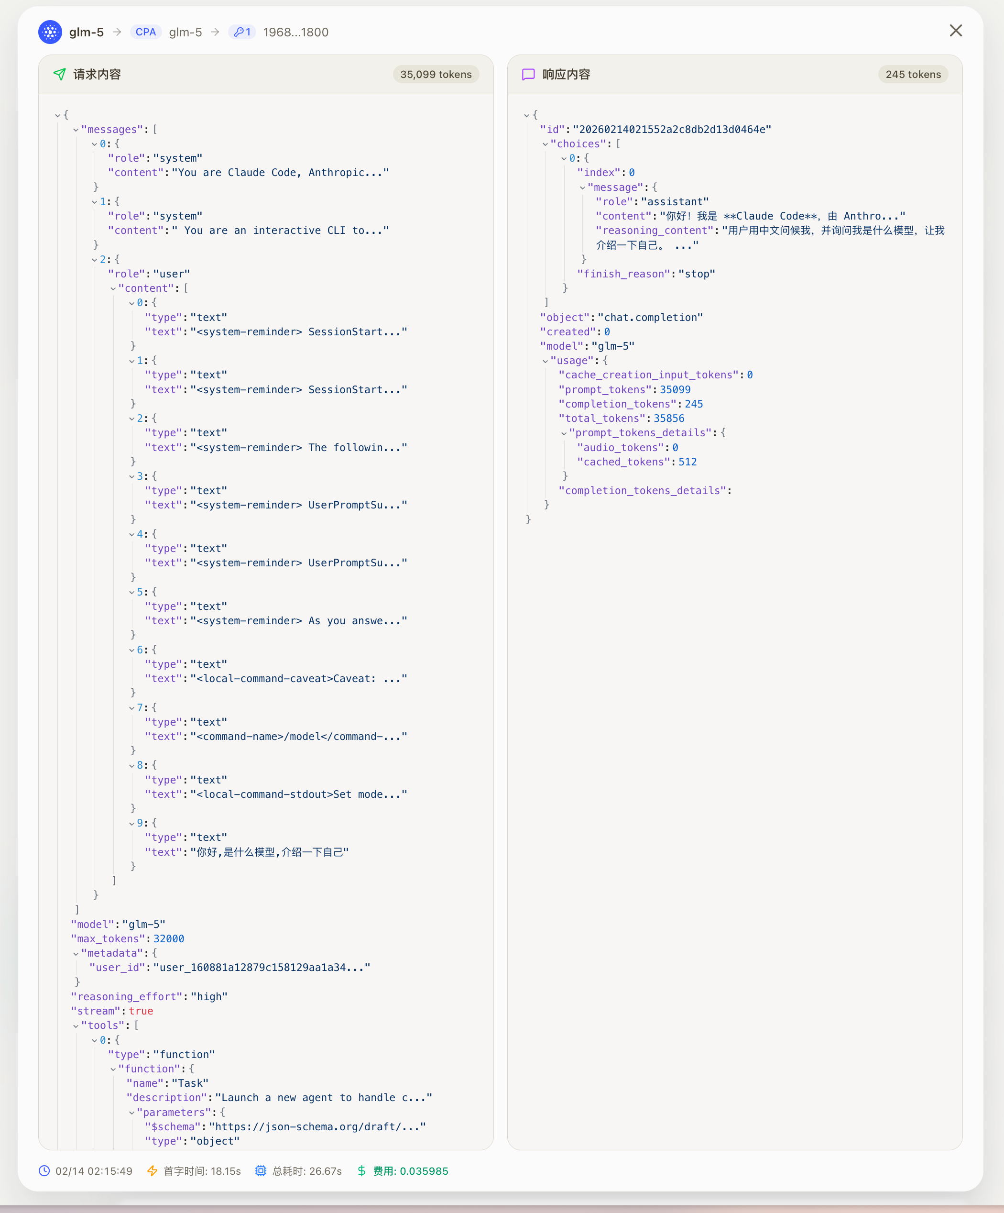Click the 费用: 0.035985 cost label

[x=411, y=1171]
